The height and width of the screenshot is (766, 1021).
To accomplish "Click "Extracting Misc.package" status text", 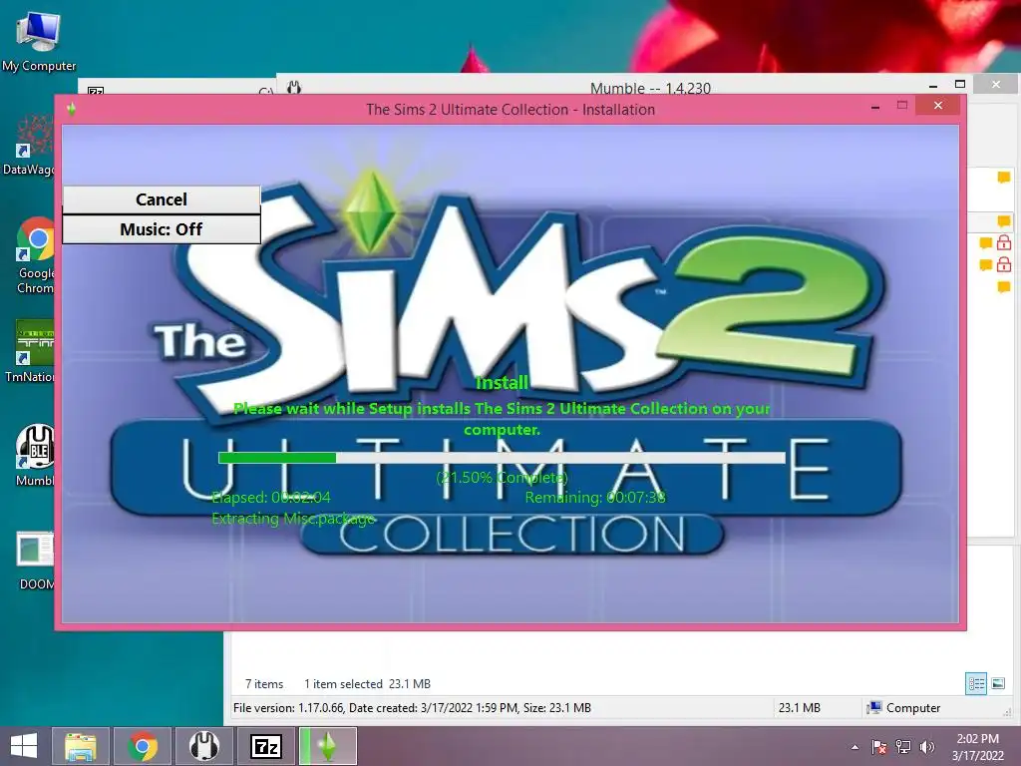I will point(293,519).
